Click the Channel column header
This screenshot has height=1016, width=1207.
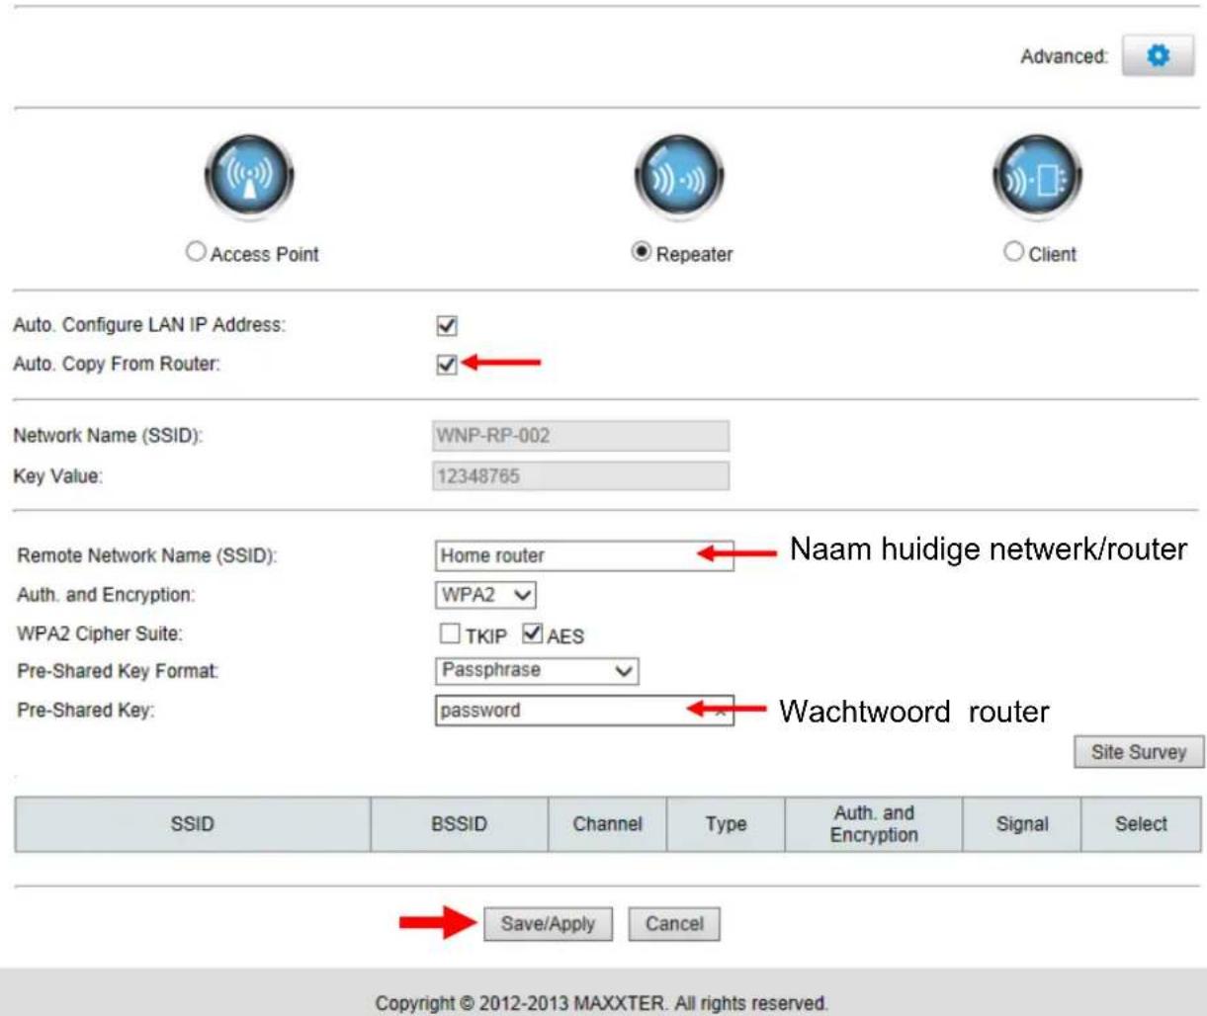point(608,824)
